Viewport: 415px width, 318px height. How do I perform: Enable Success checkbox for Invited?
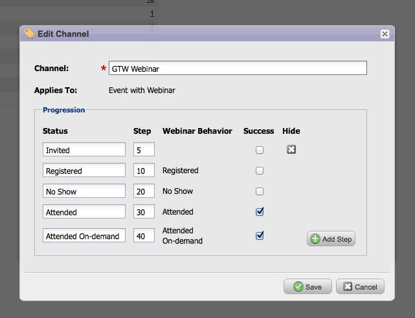[x=260, y=150]
